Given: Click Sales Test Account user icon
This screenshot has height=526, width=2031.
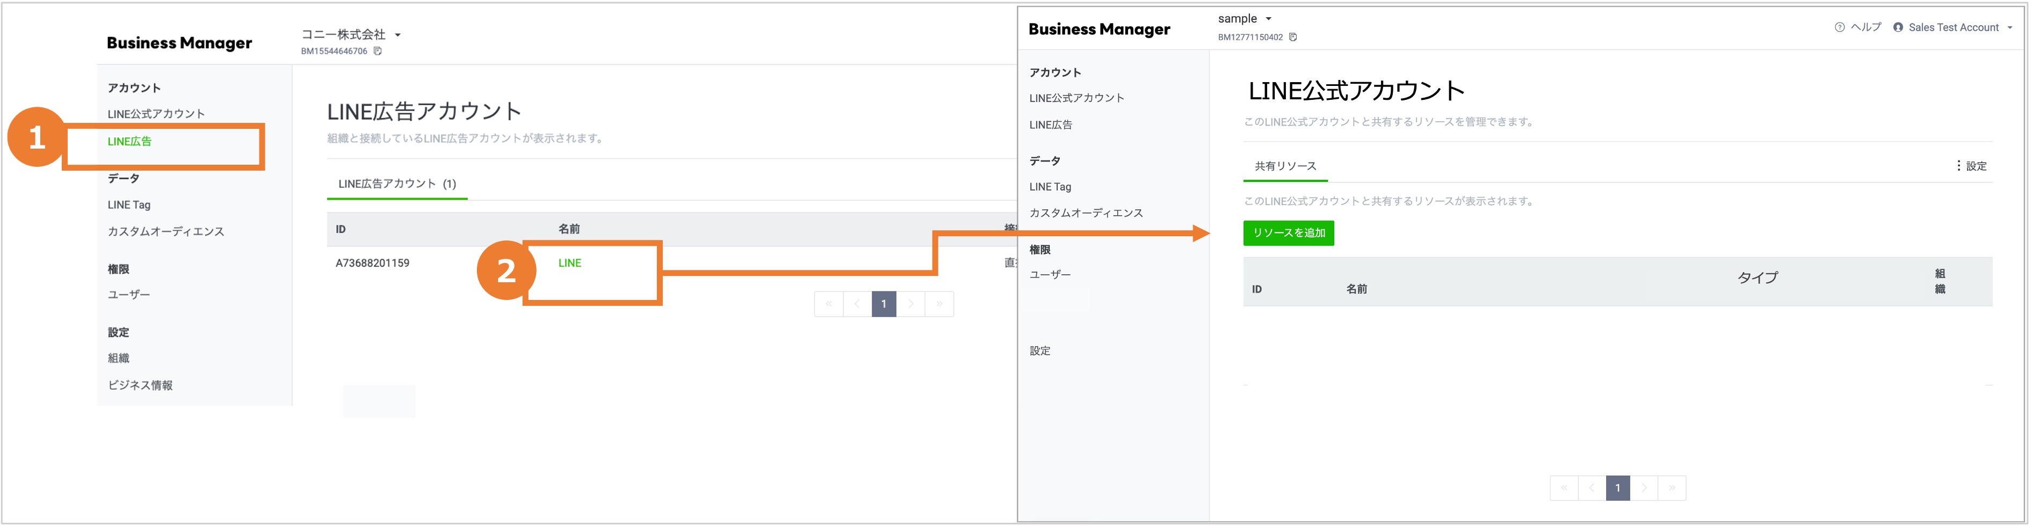Looking at the screenshot, I should (1898, 27).
